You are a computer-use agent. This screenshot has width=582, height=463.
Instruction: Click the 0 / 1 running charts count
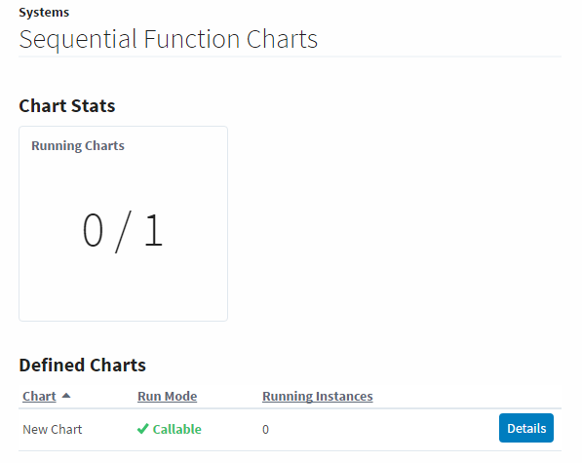click(123, 231)
